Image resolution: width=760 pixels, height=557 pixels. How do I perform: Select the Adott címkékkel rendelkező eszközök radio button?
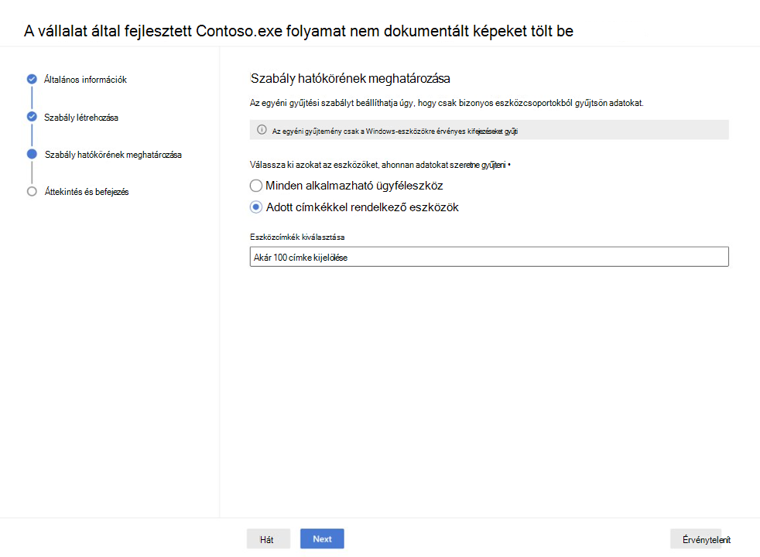(256, 207)
